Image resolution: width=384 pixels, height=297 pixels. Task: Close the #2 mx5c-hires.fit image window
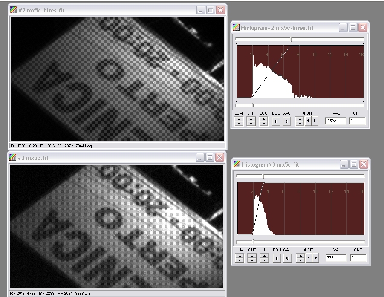220,10
